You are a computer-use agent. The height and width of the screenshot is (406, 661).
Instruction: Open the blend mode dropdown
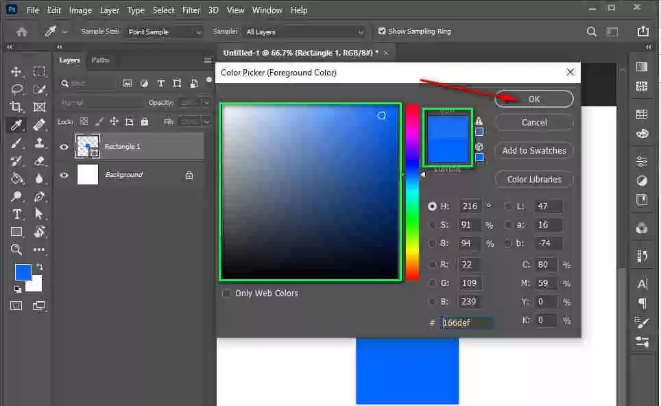pyautogui.click(x=101, y=102)
